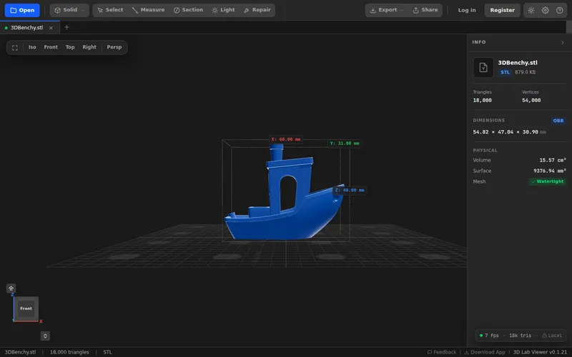Switch to Top view
This screenshot has height=357, width=572.
(70, 47)
